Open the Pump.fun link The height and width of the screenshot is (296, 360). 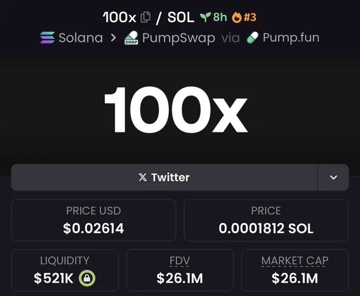pos(283,38)
